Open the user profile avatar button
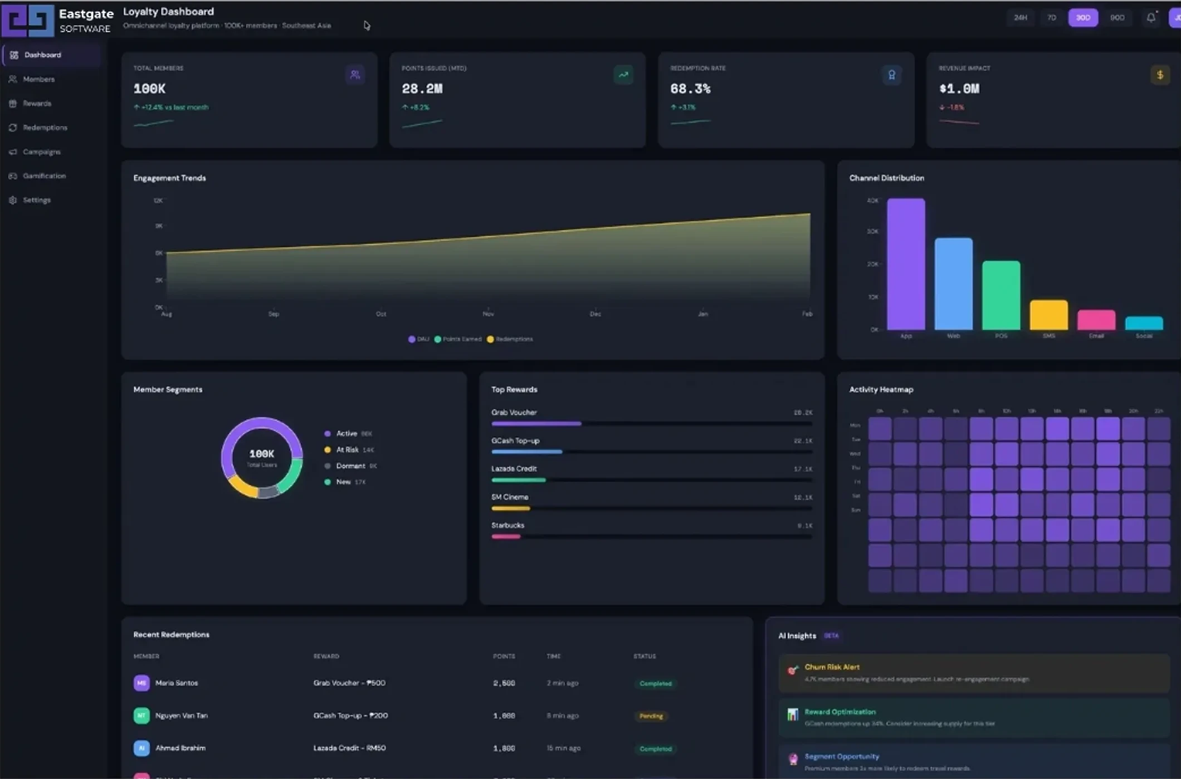This screenshot has width=1181, height=779. point(1175,18)
